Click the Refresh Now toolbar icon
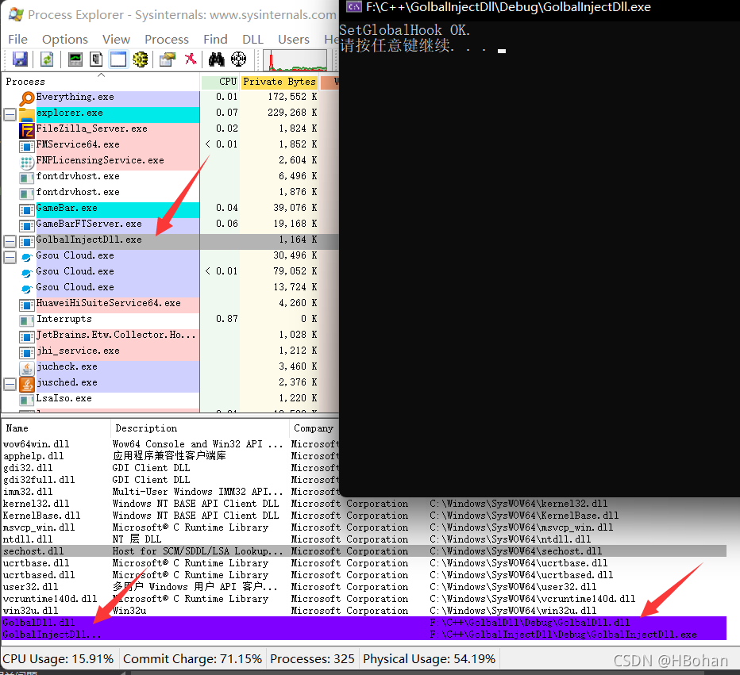Image resolution: width=740 pixels, height=675 pixels. tap(47, 59)
